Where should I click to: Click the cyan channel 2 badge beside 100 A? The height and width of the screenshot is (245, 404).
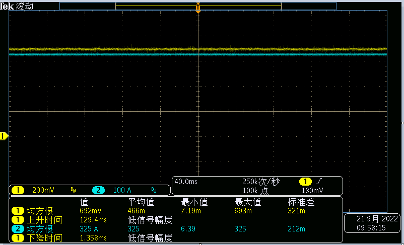click(98, 190)
